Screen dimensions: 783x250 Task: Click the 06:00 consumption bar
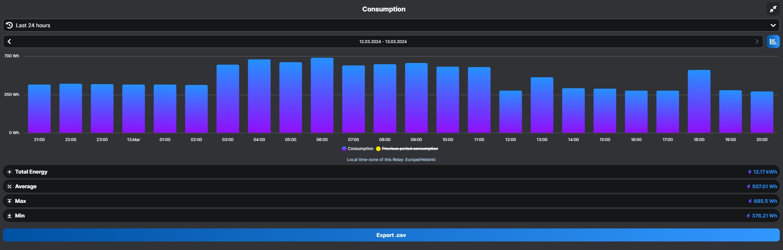(322, 96)
